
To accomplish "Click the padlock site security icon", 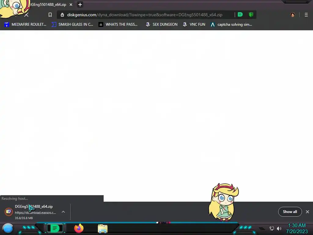I will click(x=62, y=15).
